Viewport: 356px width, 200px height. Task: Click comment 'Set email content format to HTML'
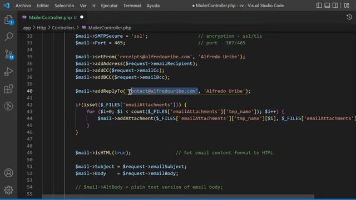click(x=224, y=153)
